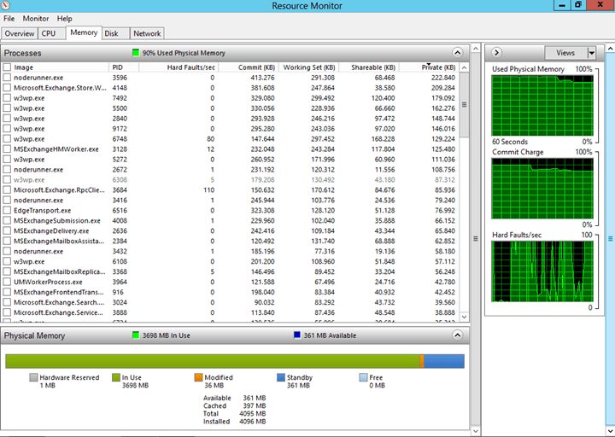Viewport: 615px width, 437px height.
Task: Open the Help menu
Action: 64,19
